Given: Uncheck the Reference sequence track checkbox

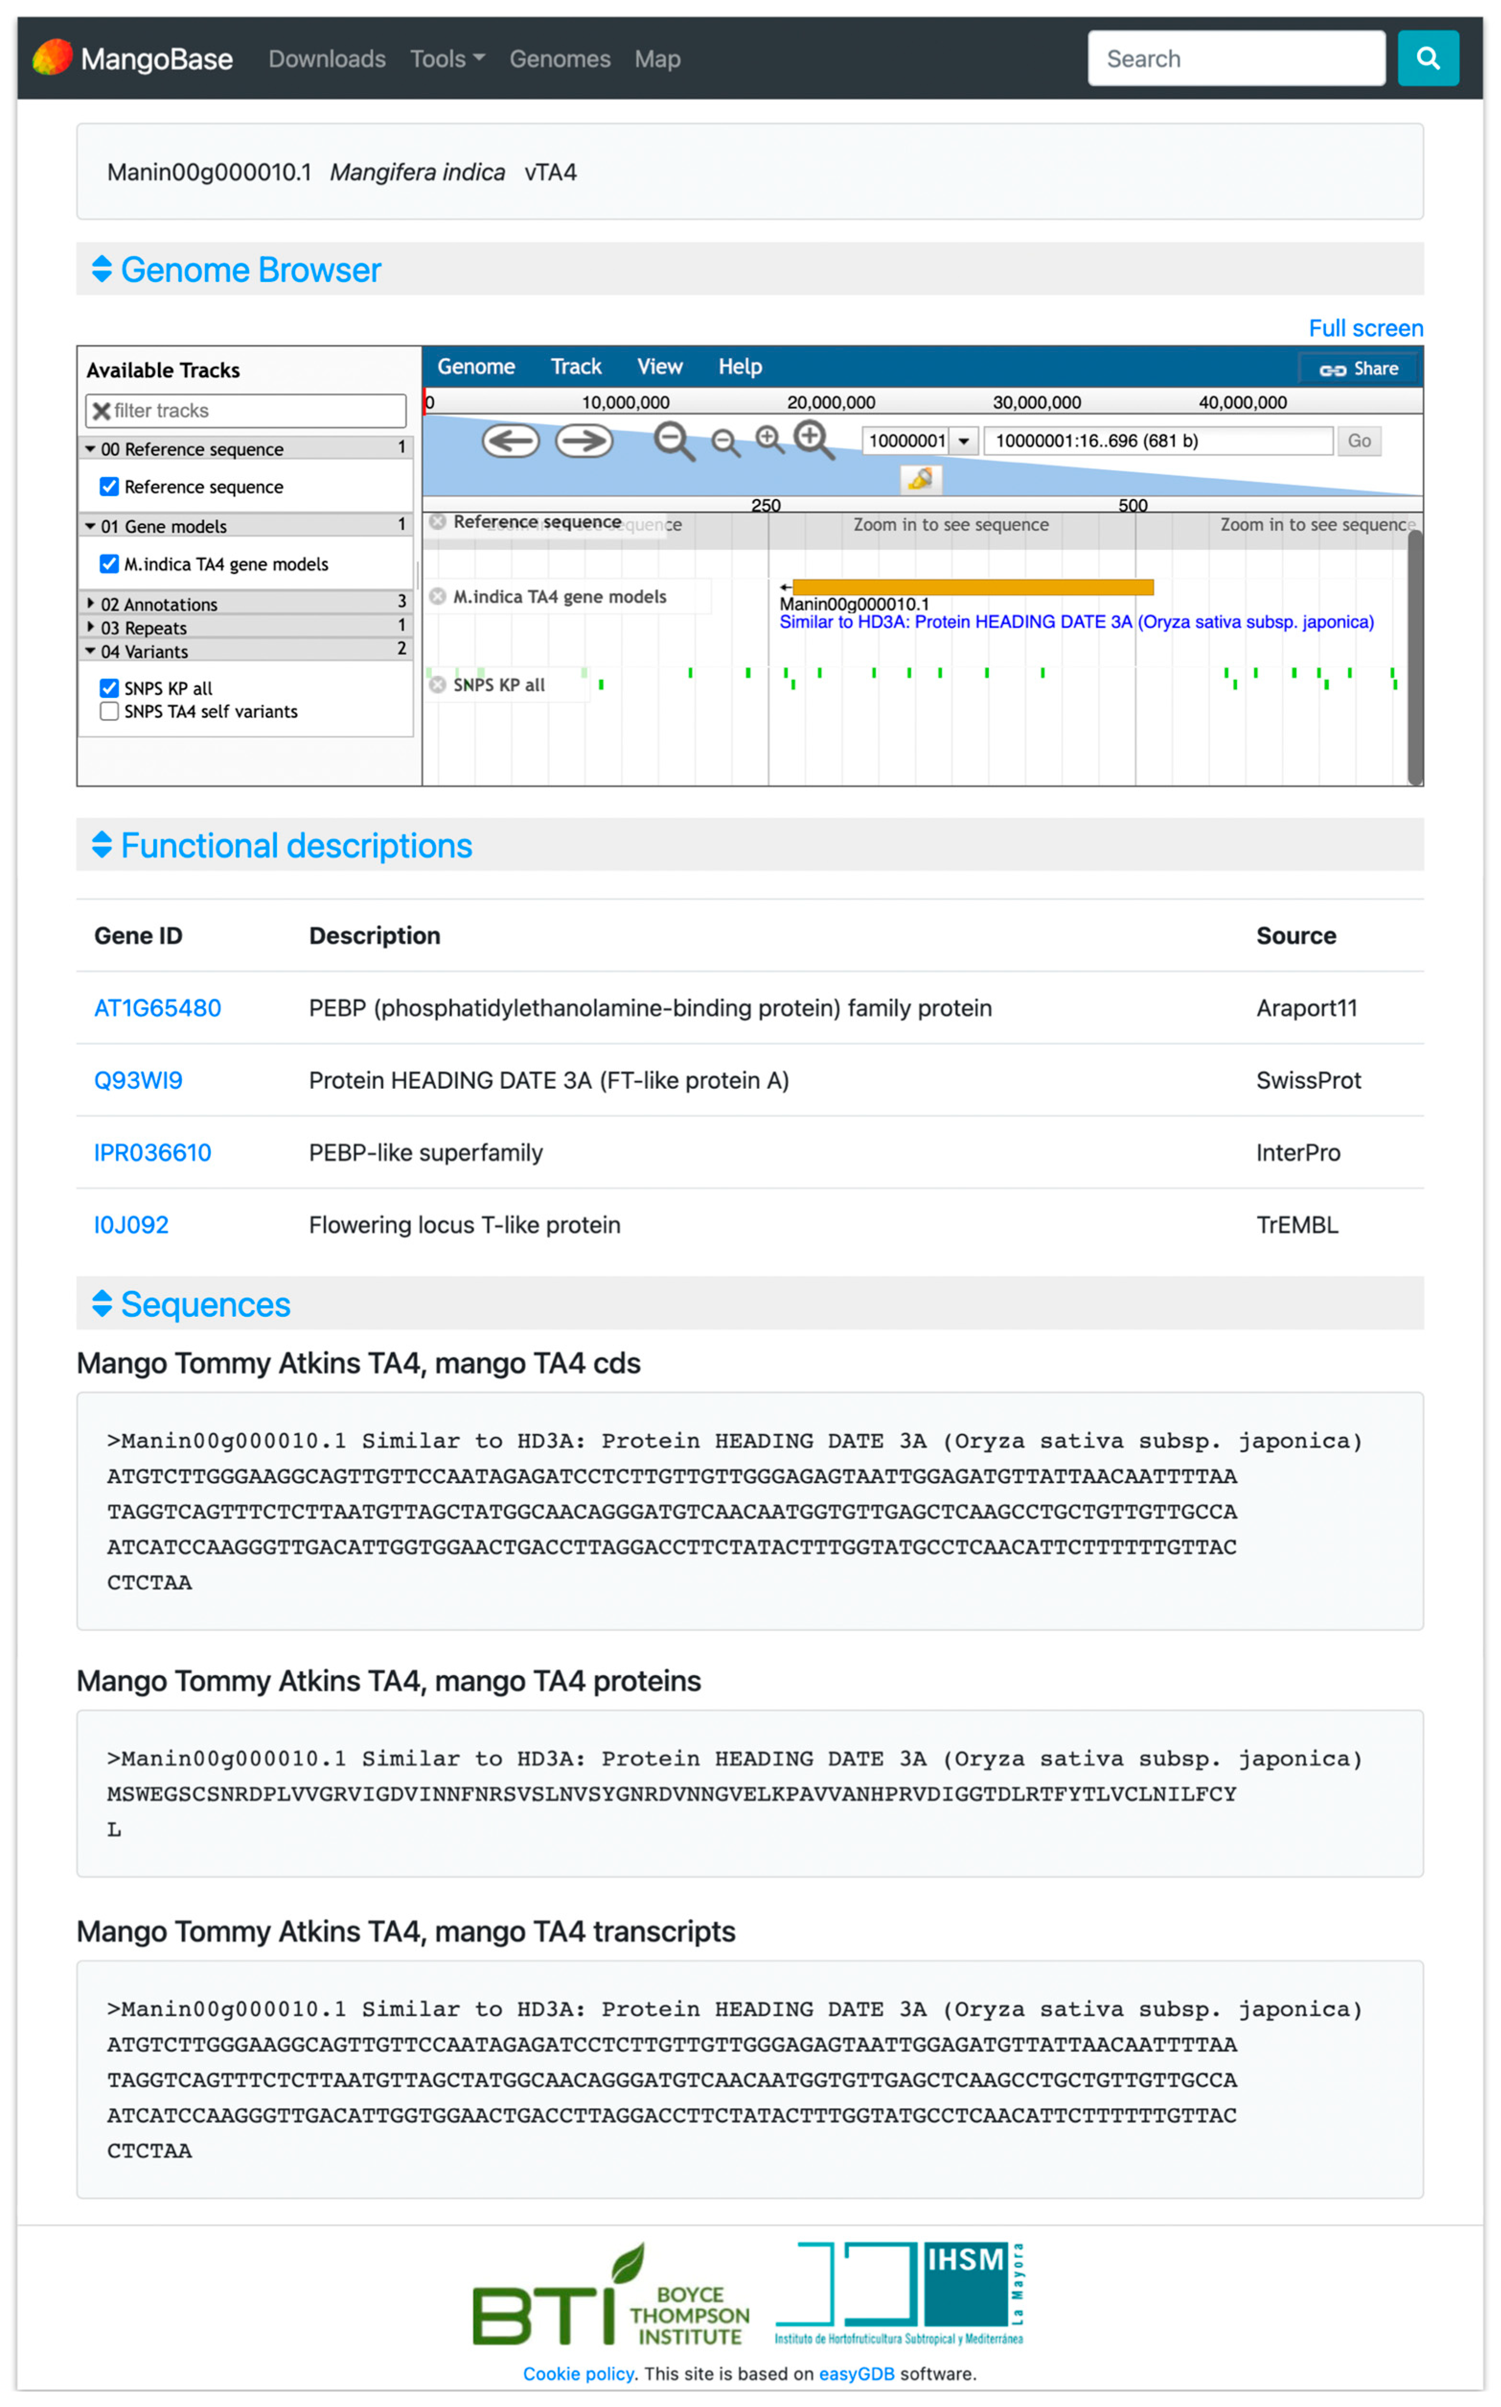Looking at the screenshot, I should [109, 486].
